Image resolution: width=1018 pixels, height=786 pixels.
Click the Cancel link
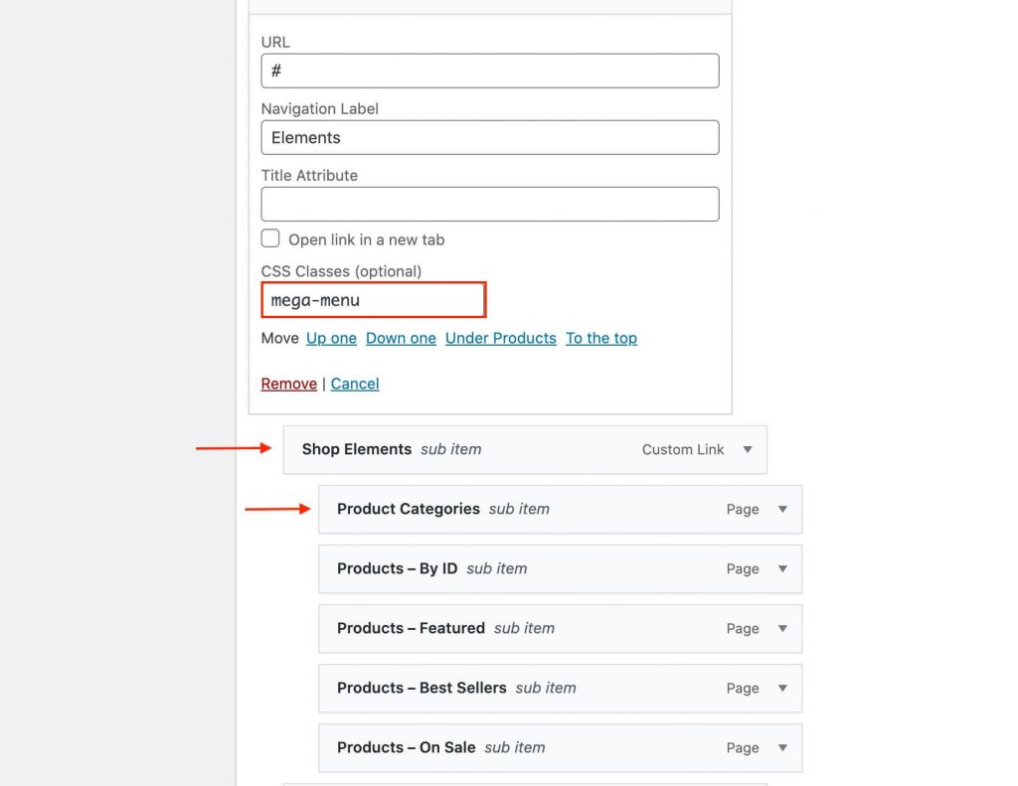coord(355,384)
